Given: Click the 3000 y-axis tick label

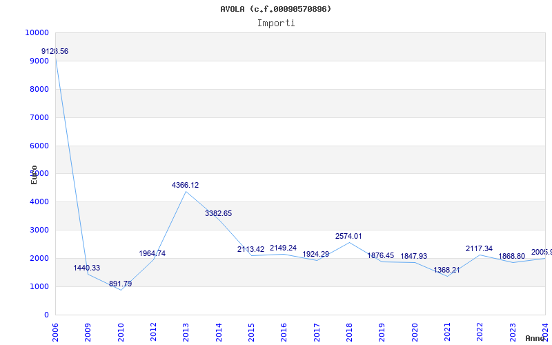Looking at the screenshot, I should pos(39,230).
